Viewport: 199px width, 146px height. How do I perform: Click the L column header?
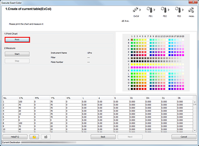pyautogui.click(x=90, y=98)
